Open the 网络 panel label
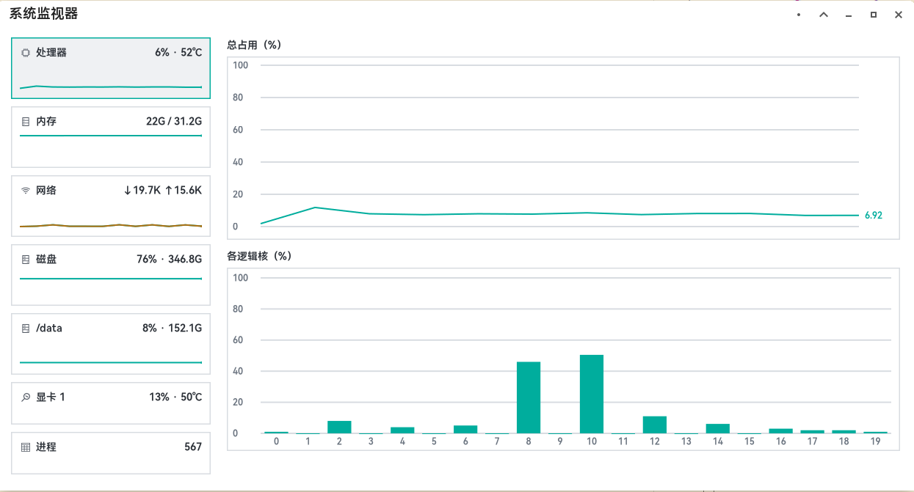Screen dimensions: 914x492 coord(46,191)
